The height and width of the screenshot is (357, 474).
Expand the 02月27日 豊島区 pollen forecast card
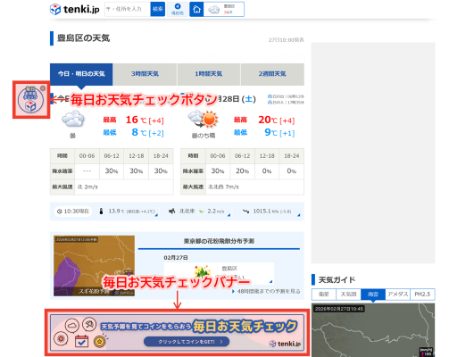[219, 274]
